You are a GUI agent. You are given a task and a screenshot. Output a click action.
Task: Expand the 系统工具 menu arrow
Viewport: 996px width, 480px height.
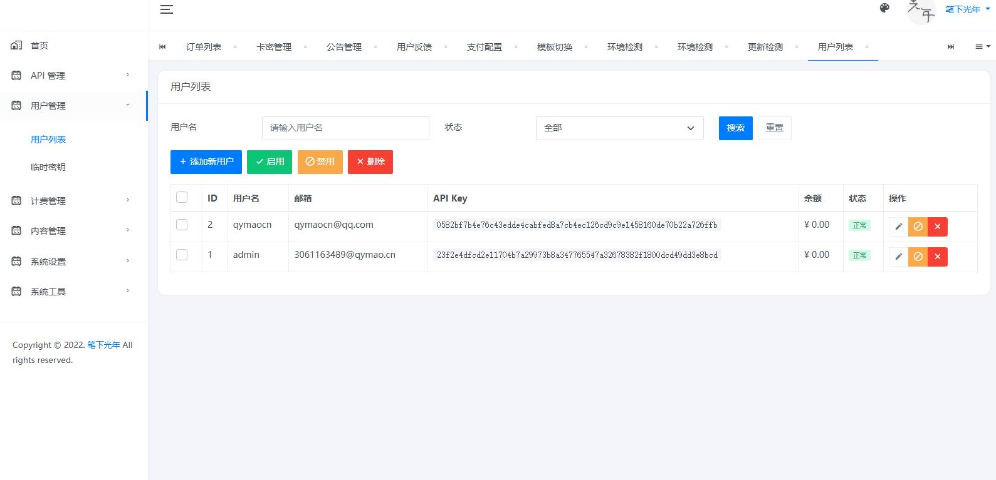(x=128, y=291)
